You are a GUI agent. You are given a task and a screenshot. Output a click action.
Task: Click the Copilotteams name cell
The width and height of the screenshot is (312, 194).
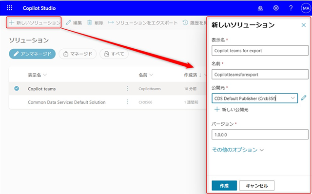click(150, 89)
